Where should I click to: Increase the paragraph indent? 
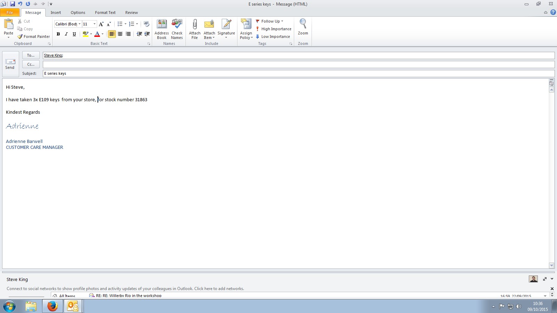[147, 34]
